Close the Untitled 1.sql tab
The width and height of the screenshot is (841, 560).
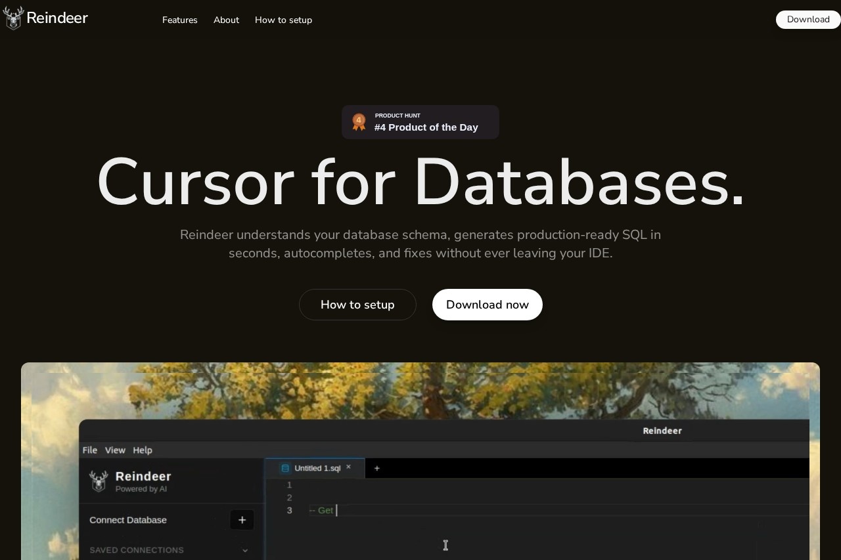[348, 467]
